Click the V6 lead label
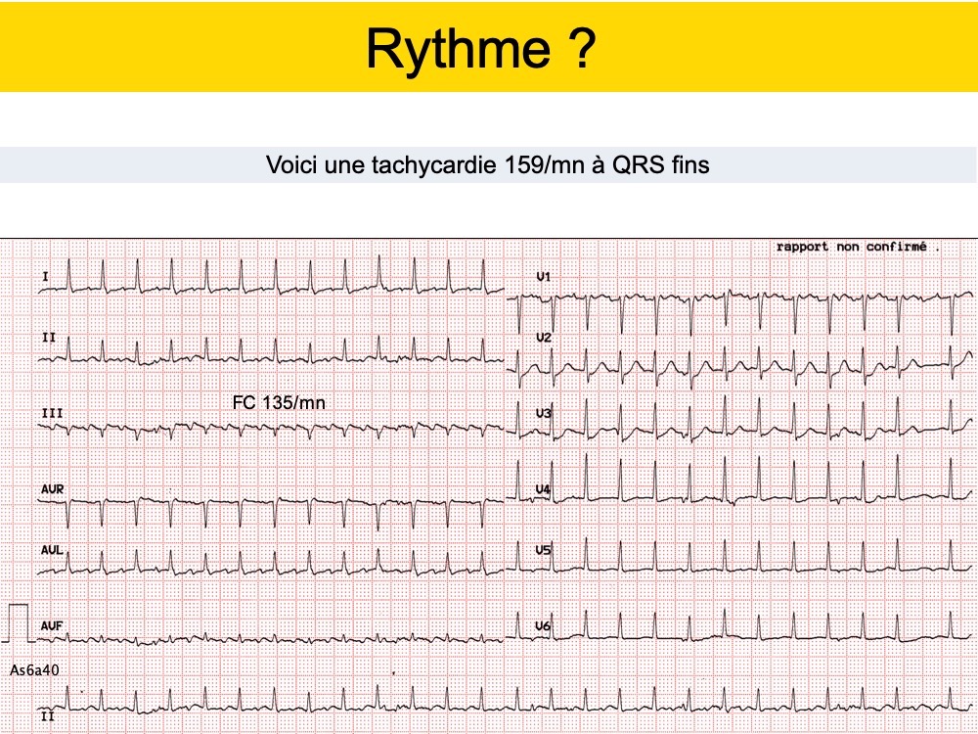This screenshot has height=734, width=978. pos(544,624)
